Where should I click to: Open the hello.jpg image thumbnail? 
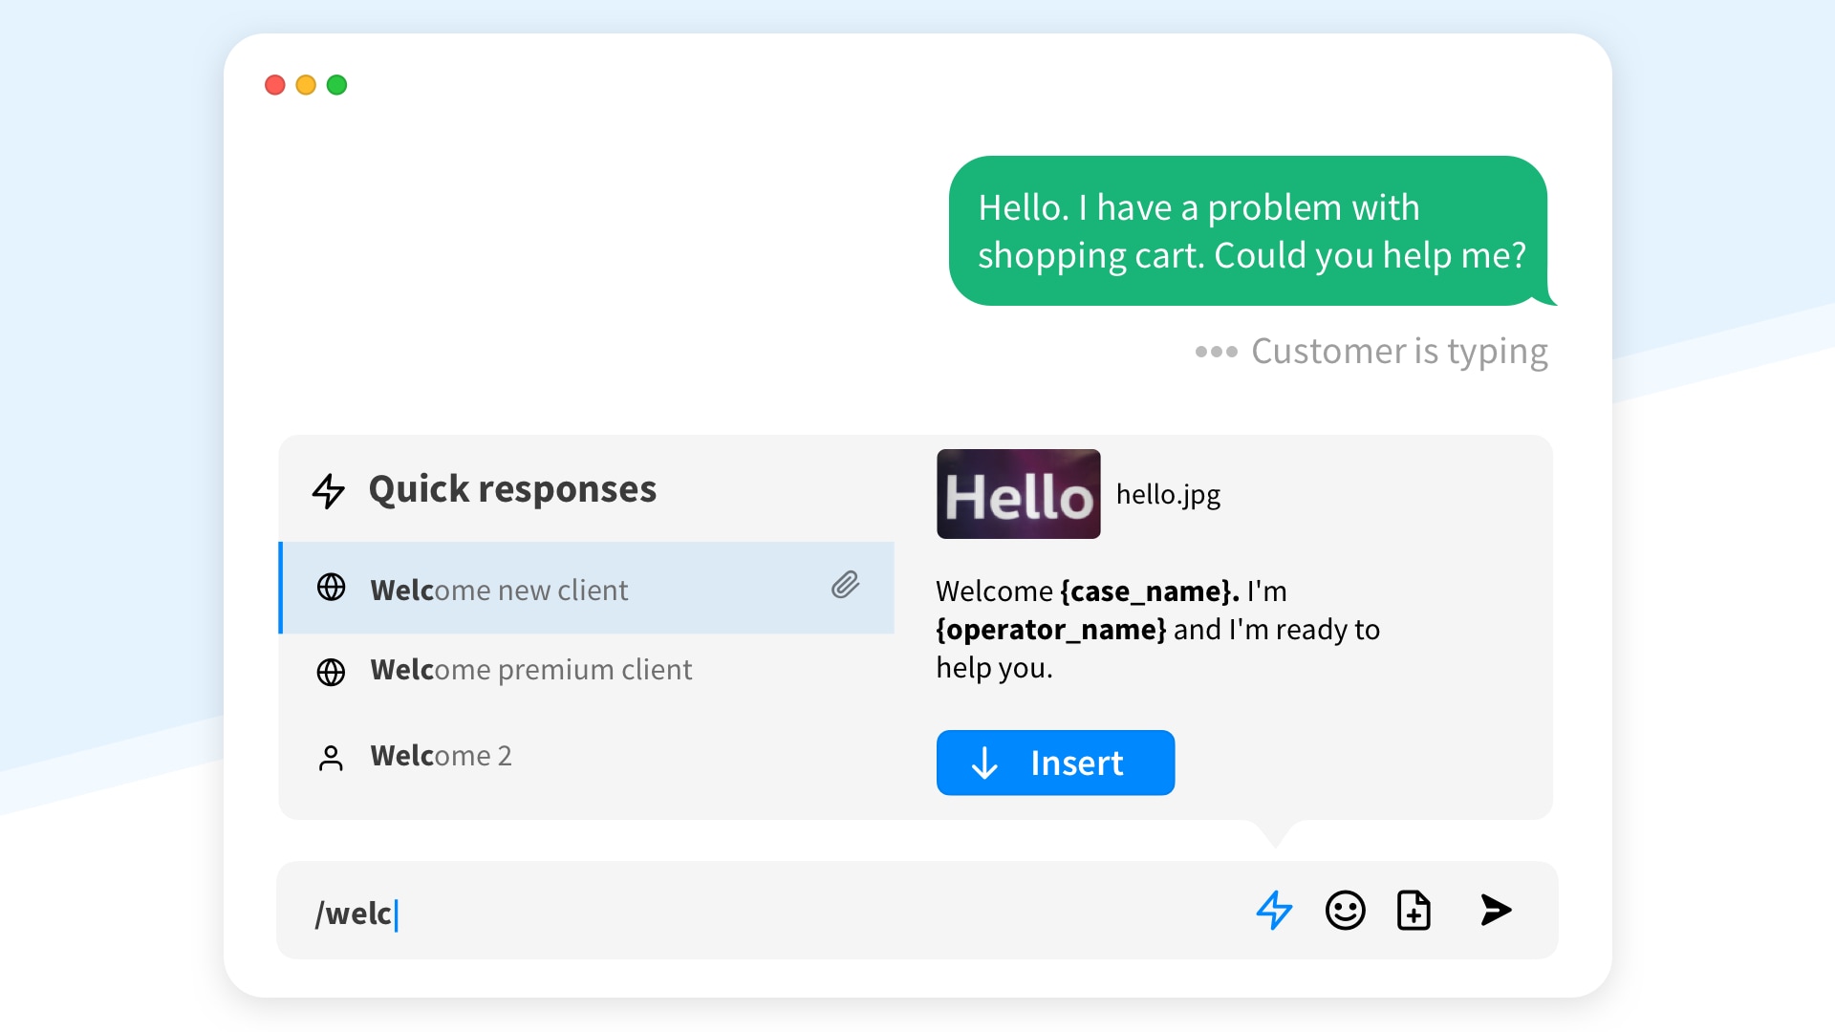[x=1018, y=494]
